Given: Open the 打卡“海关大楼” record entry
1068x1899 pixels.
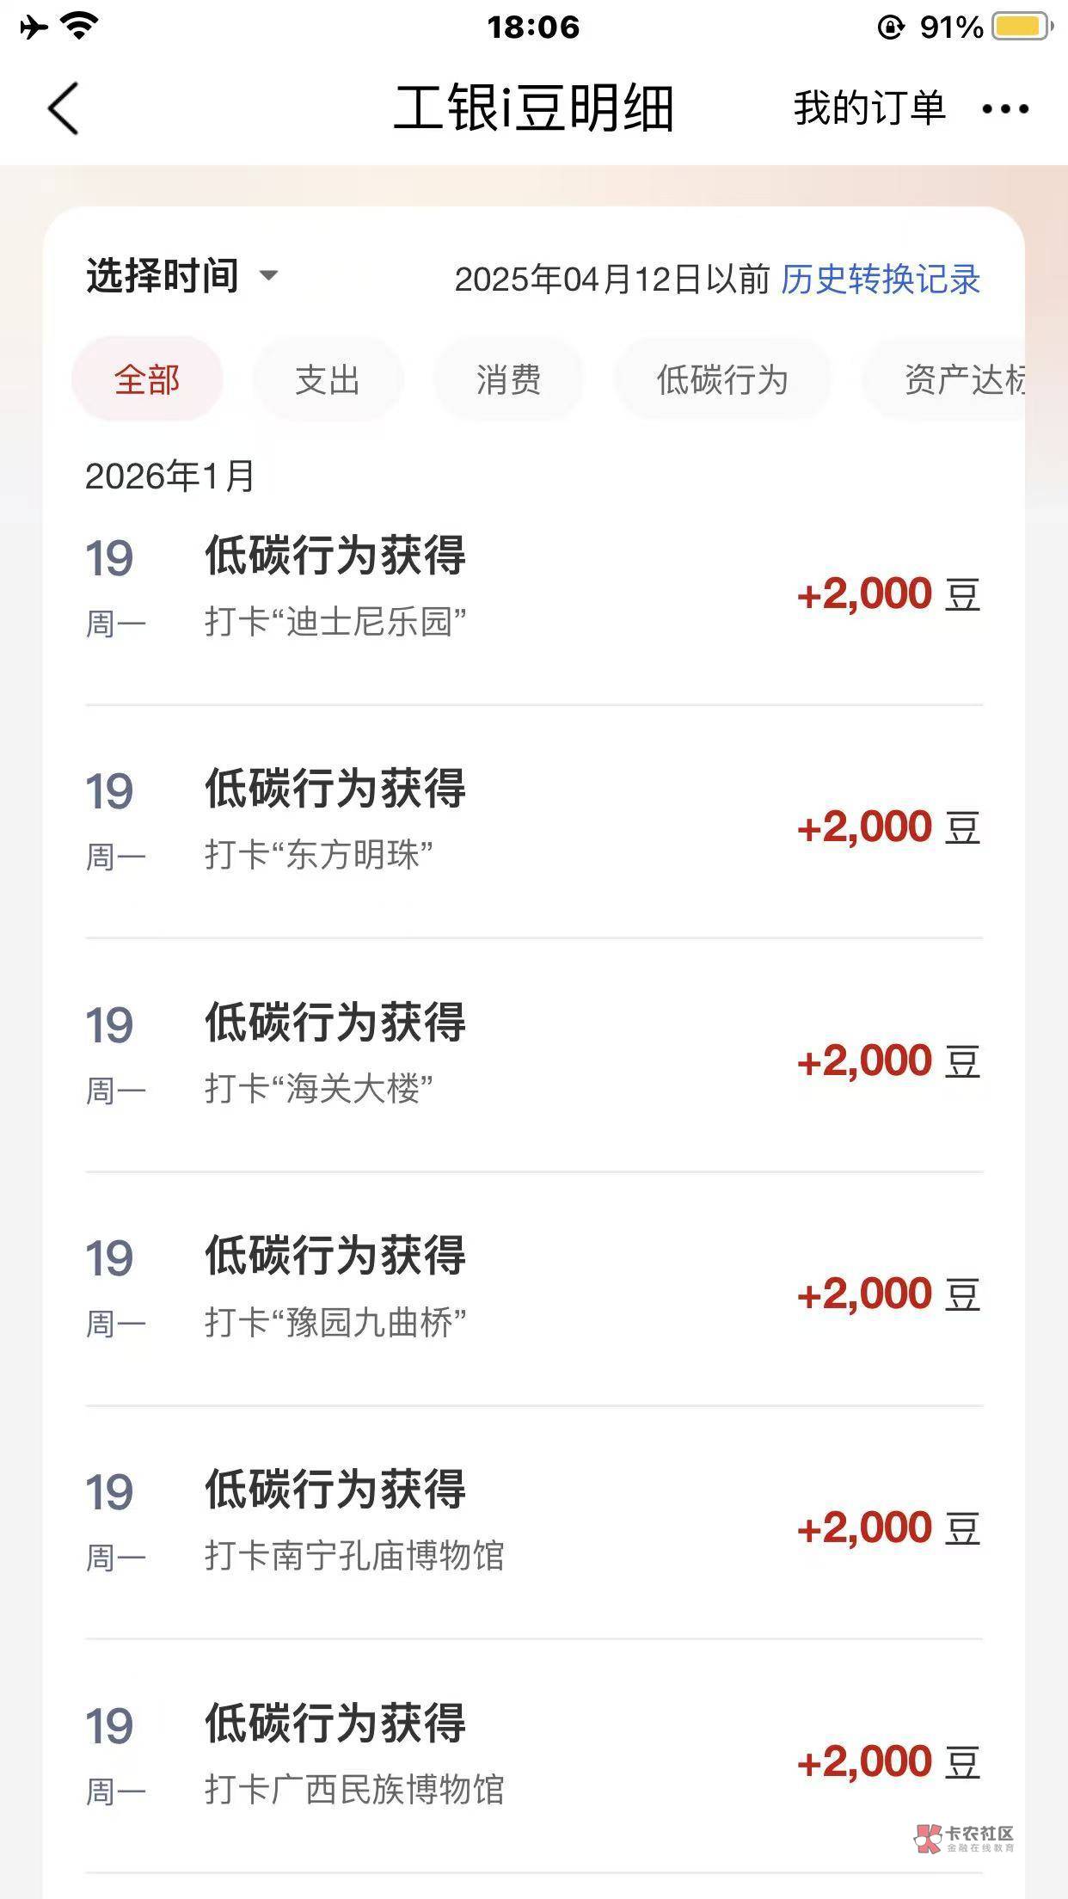Looking at the screenshot, I should pyautogui.click(x=533, y=1057).
